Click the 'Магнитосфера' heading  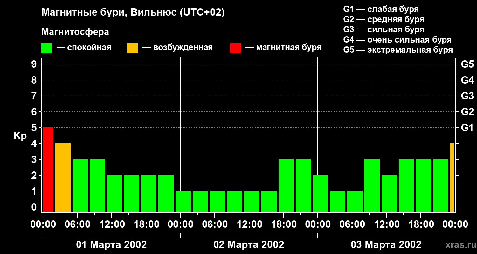[x=75, y=32]
